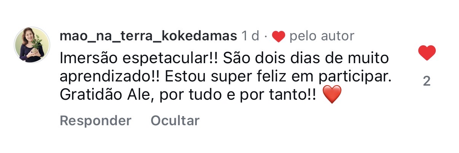The image size is (459, 153).
Task: Open the commenter's profile picture
Action: pos(32,45)
